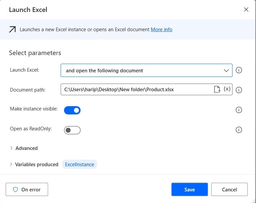Screen dimensions: 256x203
Task: Click the info icon for Make instance visible
Action: [239, 110]
